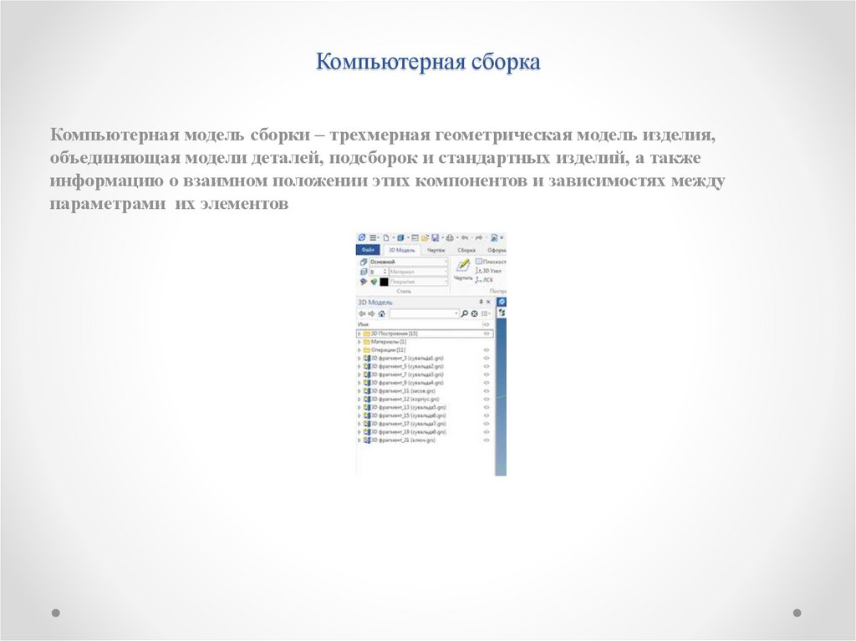This screenshot has width=856, height=641.
Task: Navigate forward arrow in 3D Модель panel
Action: pos(371,313)
